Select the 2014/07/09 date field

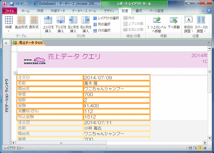pos(117,77)
